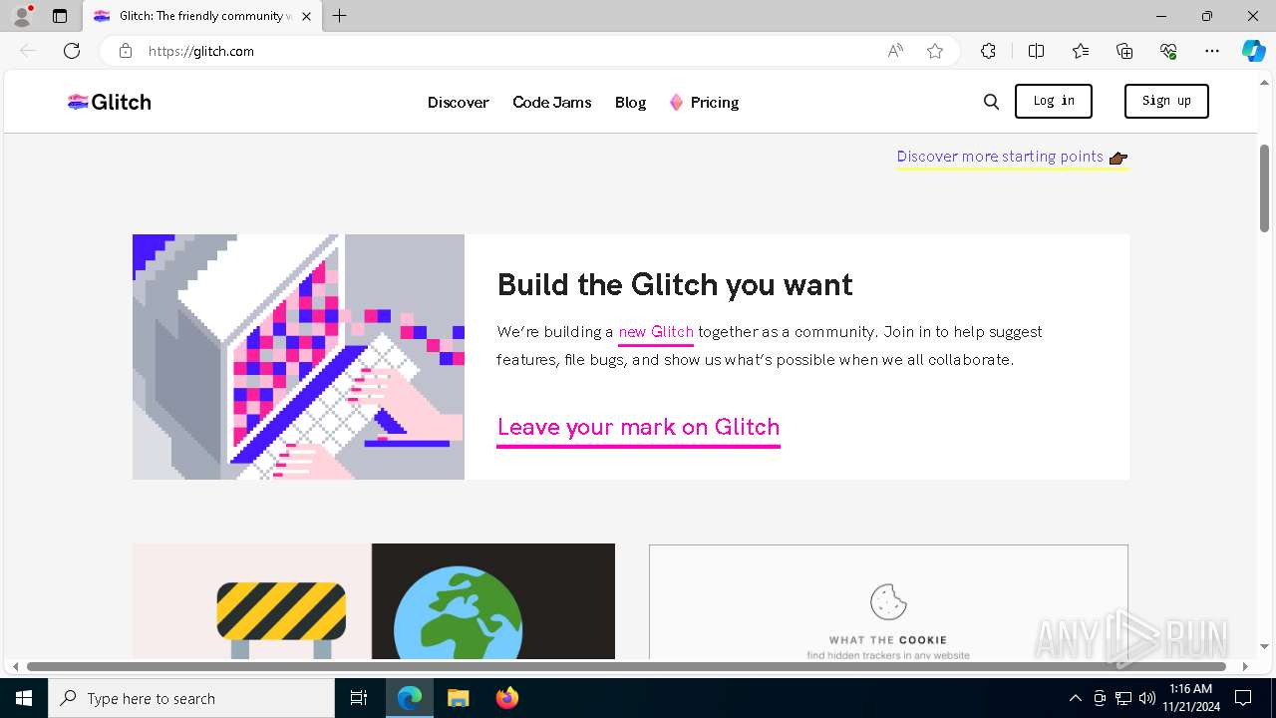Open the Favorites list
Image resolution: width=1276 pixels, height=718 pixels.
(1081, 51)
